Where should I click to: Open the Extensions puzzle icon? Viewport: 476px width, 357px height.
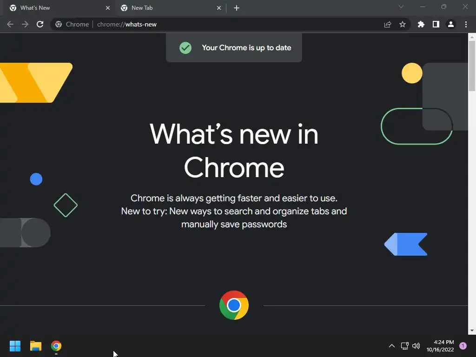click(x=421, y=24)
